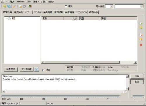Click file list horizontal scrollbar left arrow
Image resolution: width=146 pixels, height=106 pixels.
(x=43, y=62)
